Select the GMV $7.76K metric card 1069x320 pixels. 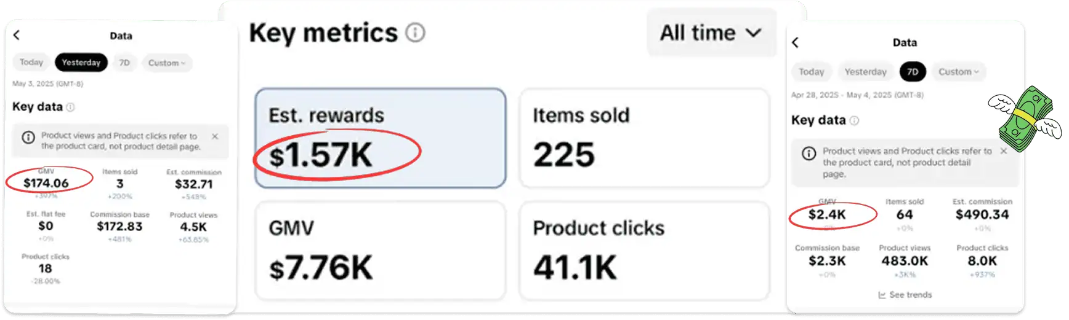[x=380, y=251]
